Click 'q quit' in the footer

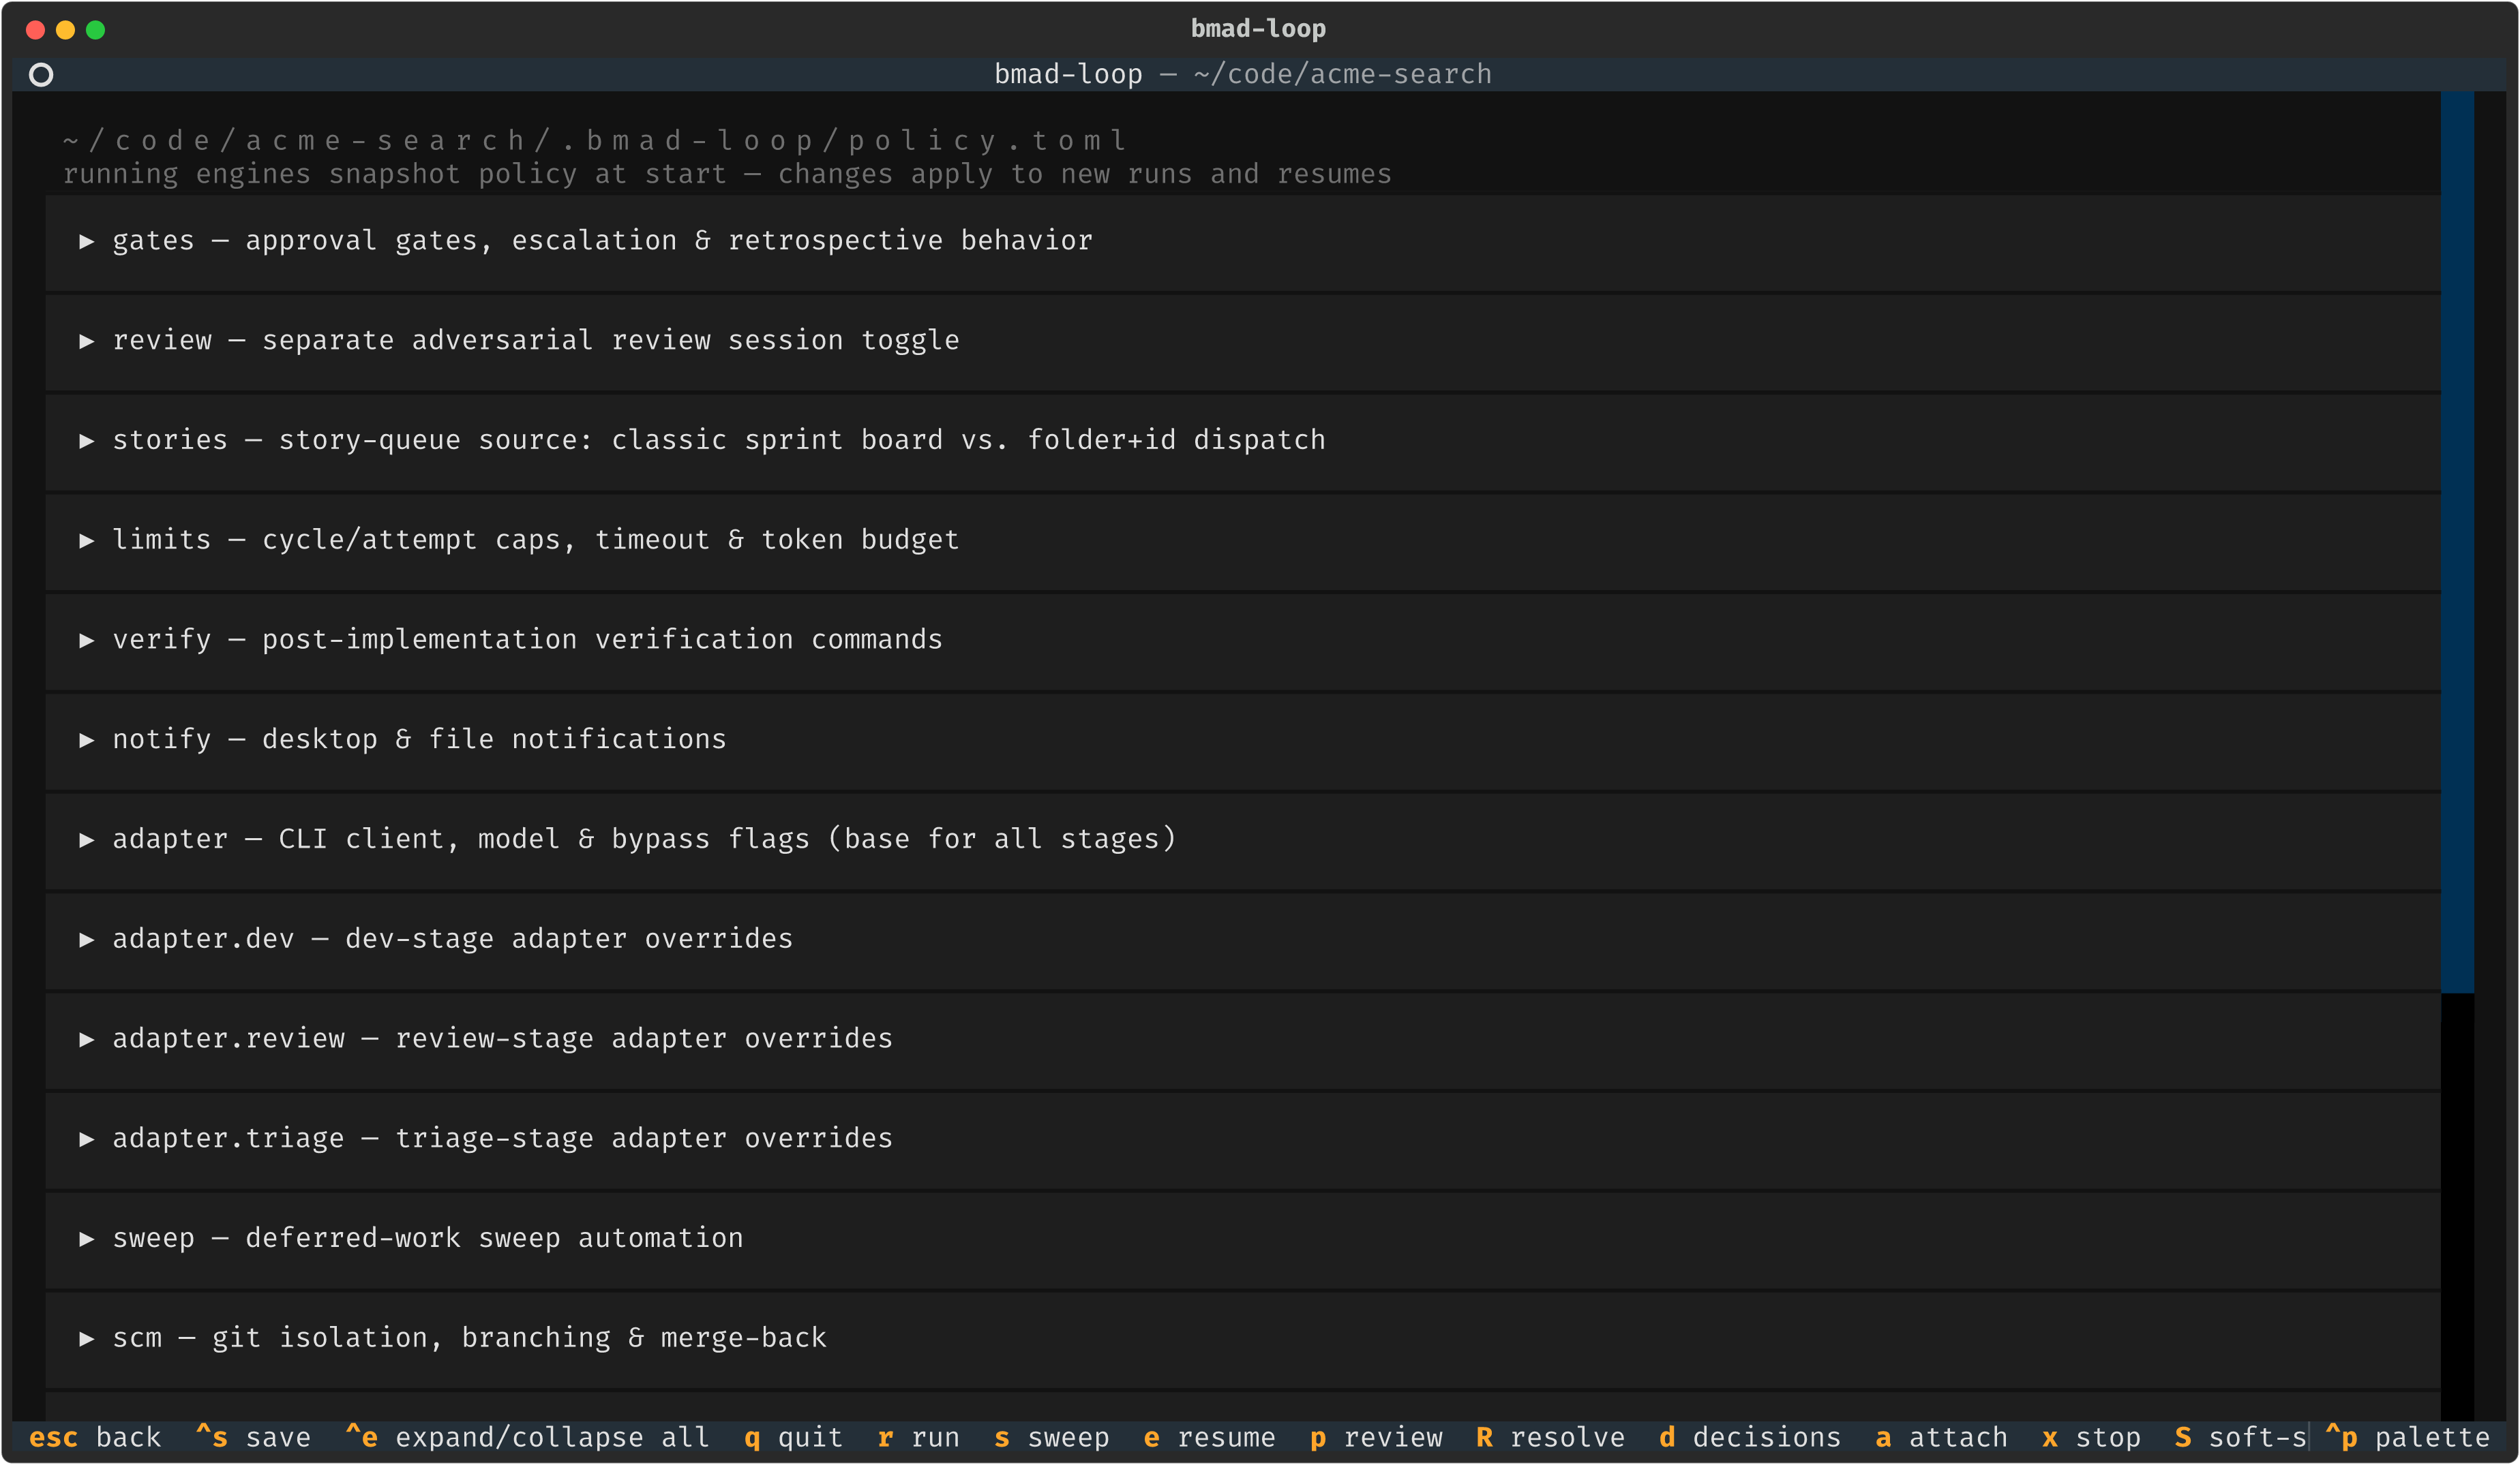coord(793,1437)
